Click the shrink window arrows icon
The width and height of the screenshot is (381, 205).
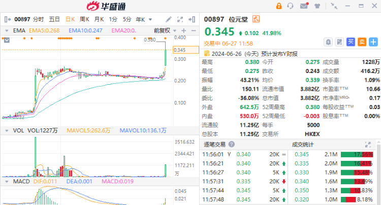click(334, 6)
